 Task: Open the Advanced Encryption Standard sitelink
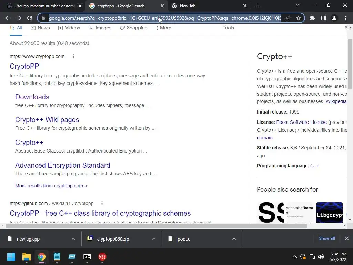point(63,165)
